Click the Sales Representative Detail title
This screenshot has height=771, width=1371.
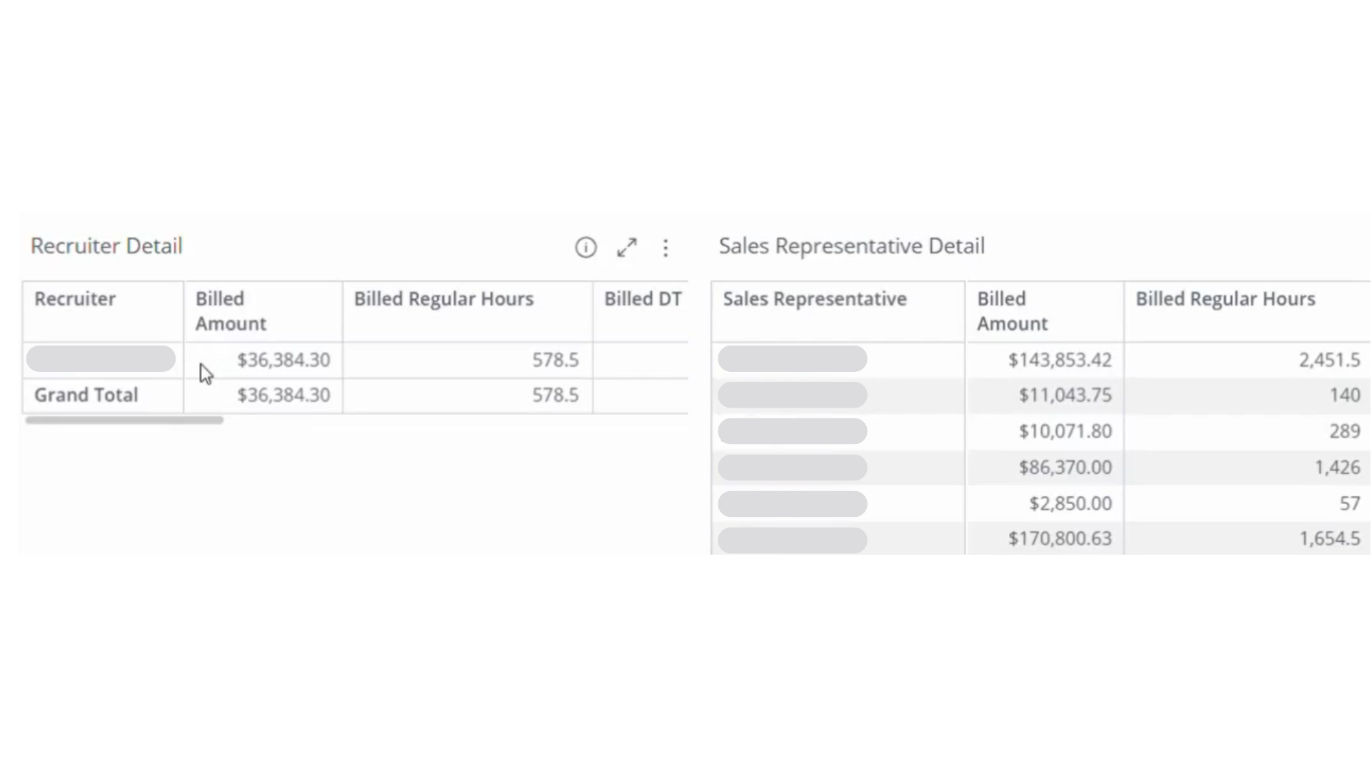[851, 246]
